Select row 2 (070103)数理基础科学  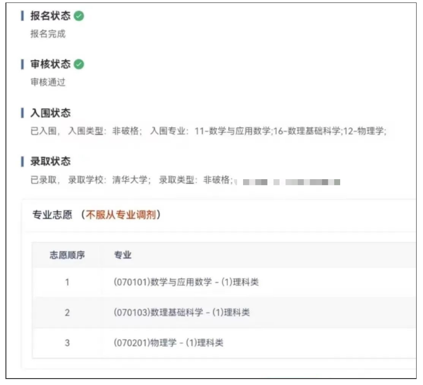pyautogui.click(x=224, y=312)
